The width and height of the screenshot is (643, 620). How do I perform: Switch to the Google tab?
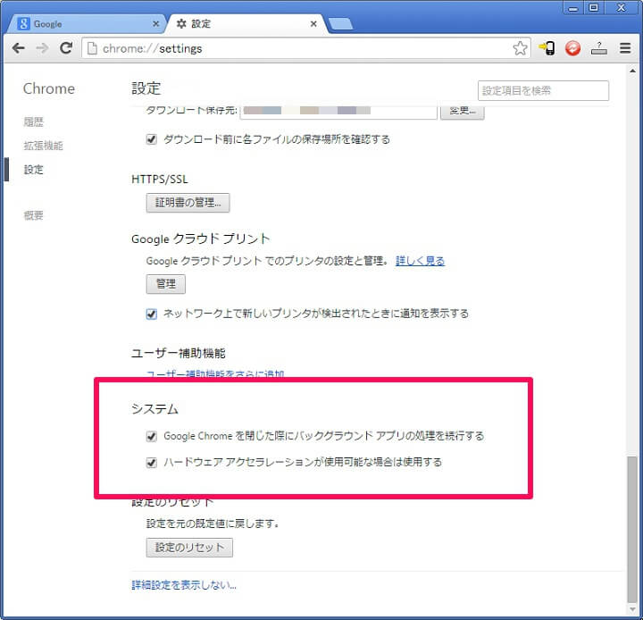(x=86, y=24)
